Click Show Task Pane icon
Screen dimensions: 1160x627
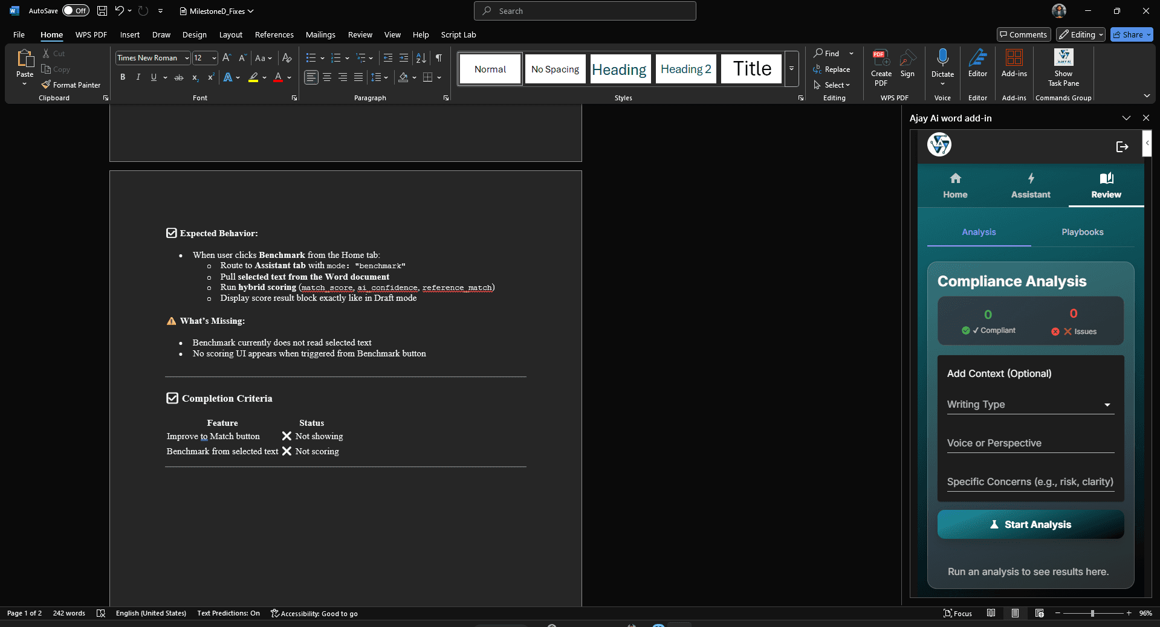click(x=1063, y=58)
